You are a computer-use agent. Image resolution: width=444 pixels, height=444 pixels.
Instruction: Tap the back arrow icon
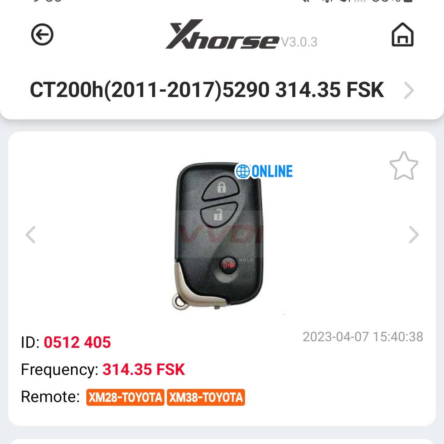tap(42, 35)
